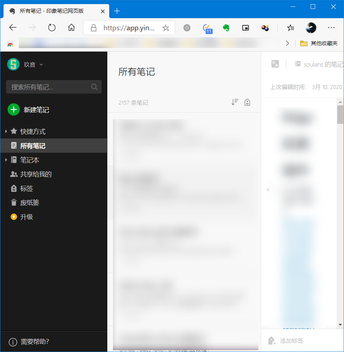Click the 2157 条笔记 count text

click(x=133, y=103)
